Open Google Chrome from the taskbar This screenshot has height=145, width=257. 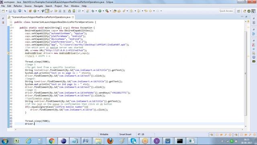[x=51, y=141]
